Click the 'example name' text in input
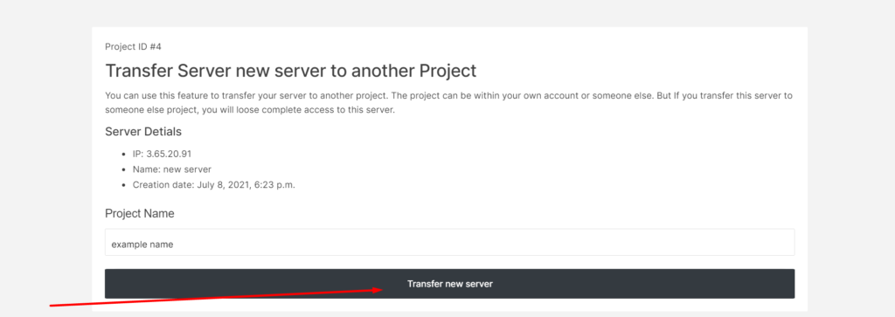 point(142,244)
